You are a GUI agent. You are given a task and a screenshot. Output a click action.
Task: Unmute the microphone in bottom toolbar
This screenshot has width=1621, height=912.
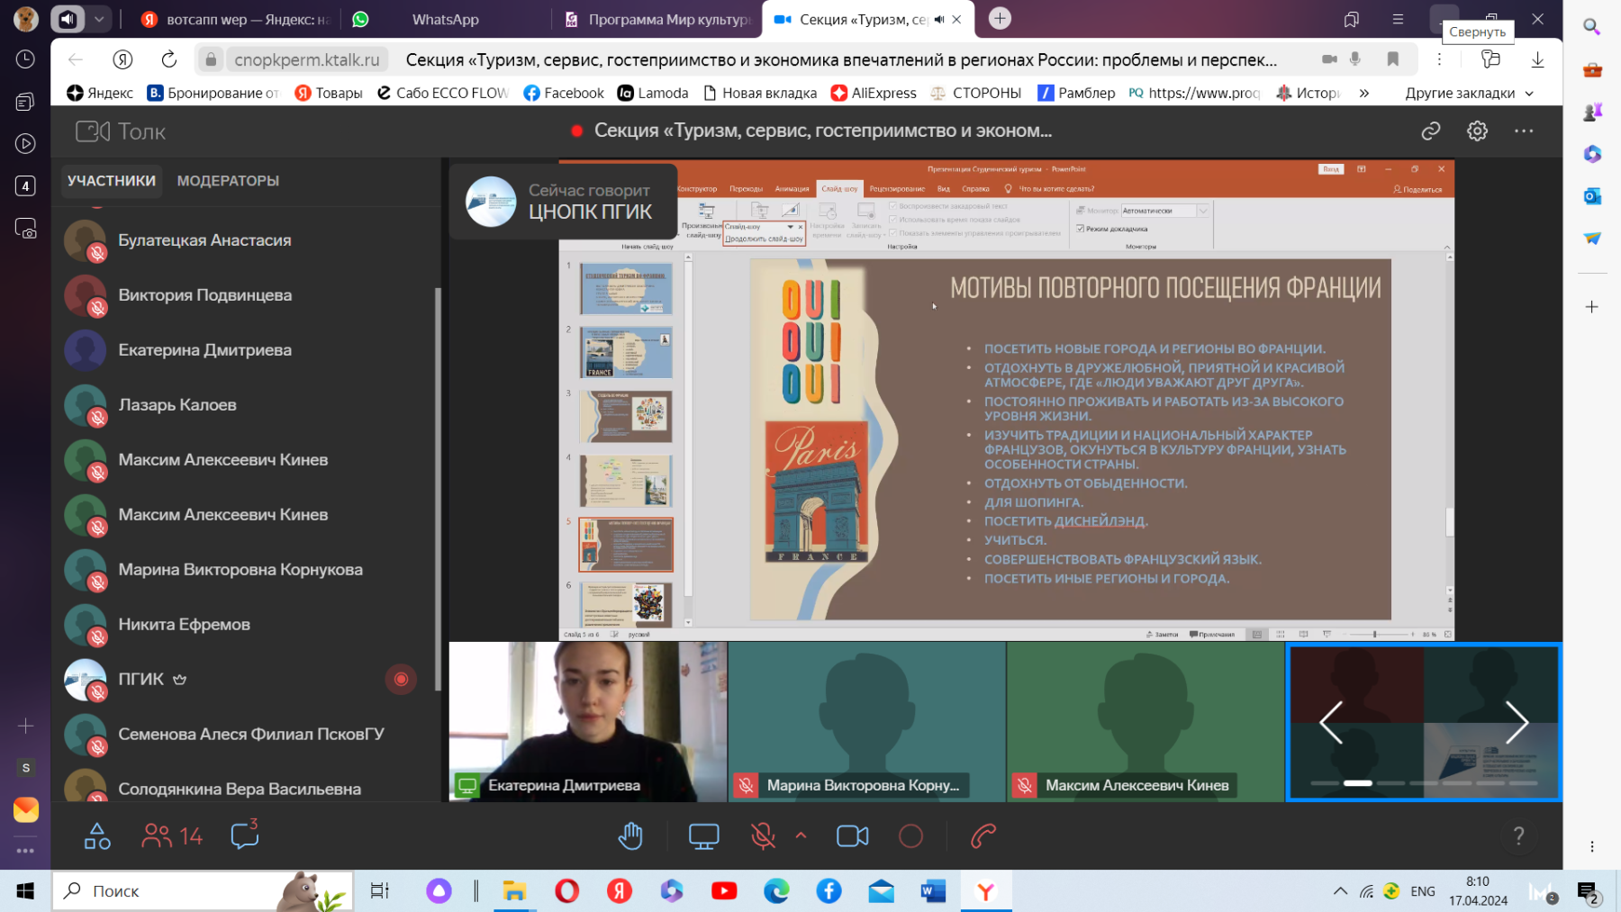[763, 836]
